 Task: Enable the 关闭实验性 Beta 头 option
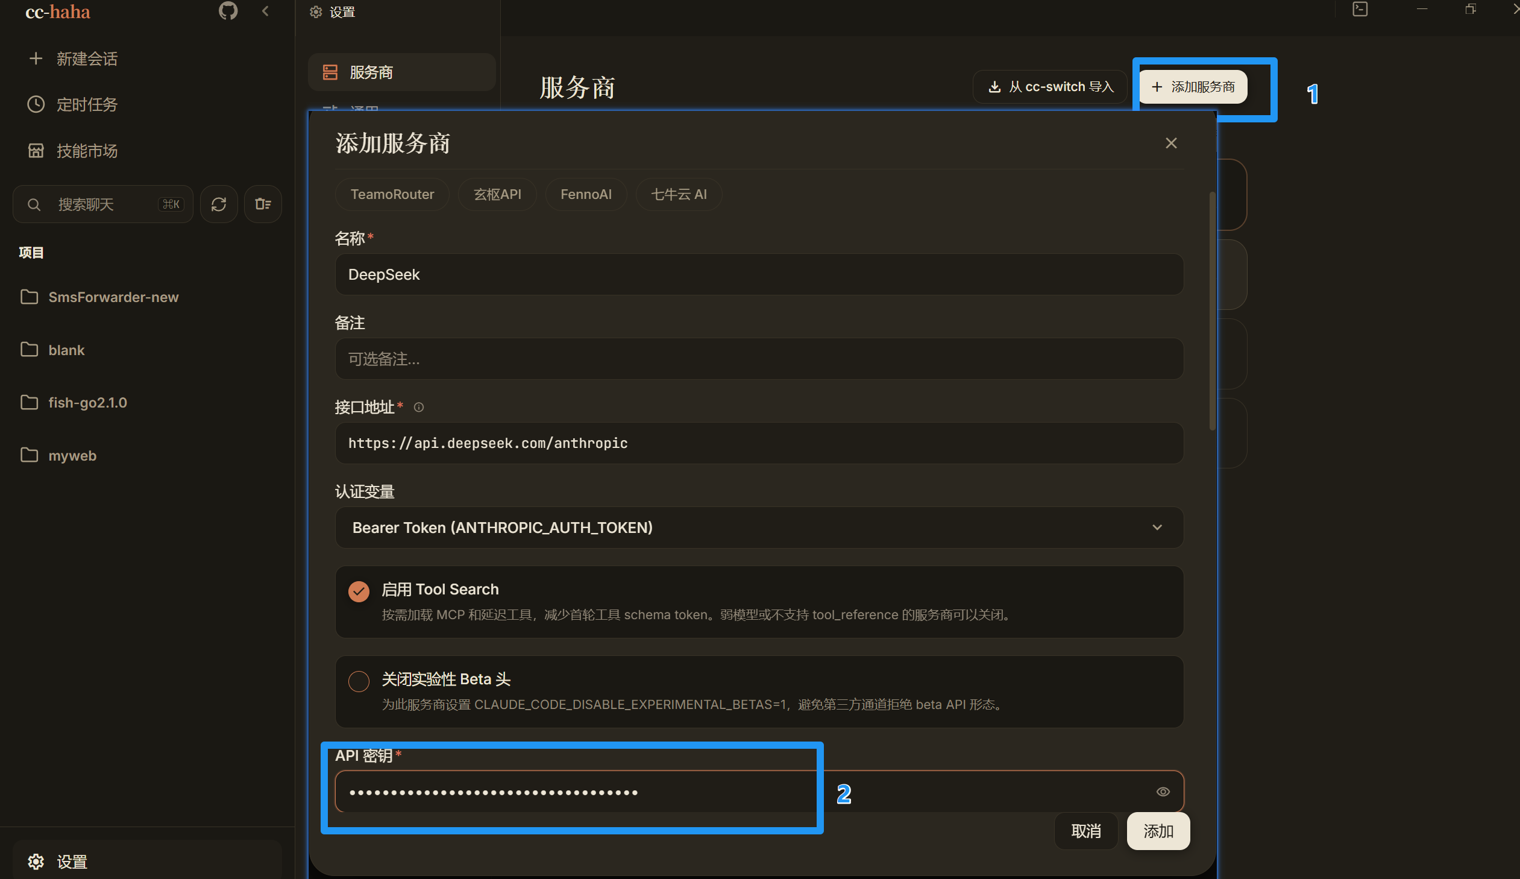click(359, 682)
